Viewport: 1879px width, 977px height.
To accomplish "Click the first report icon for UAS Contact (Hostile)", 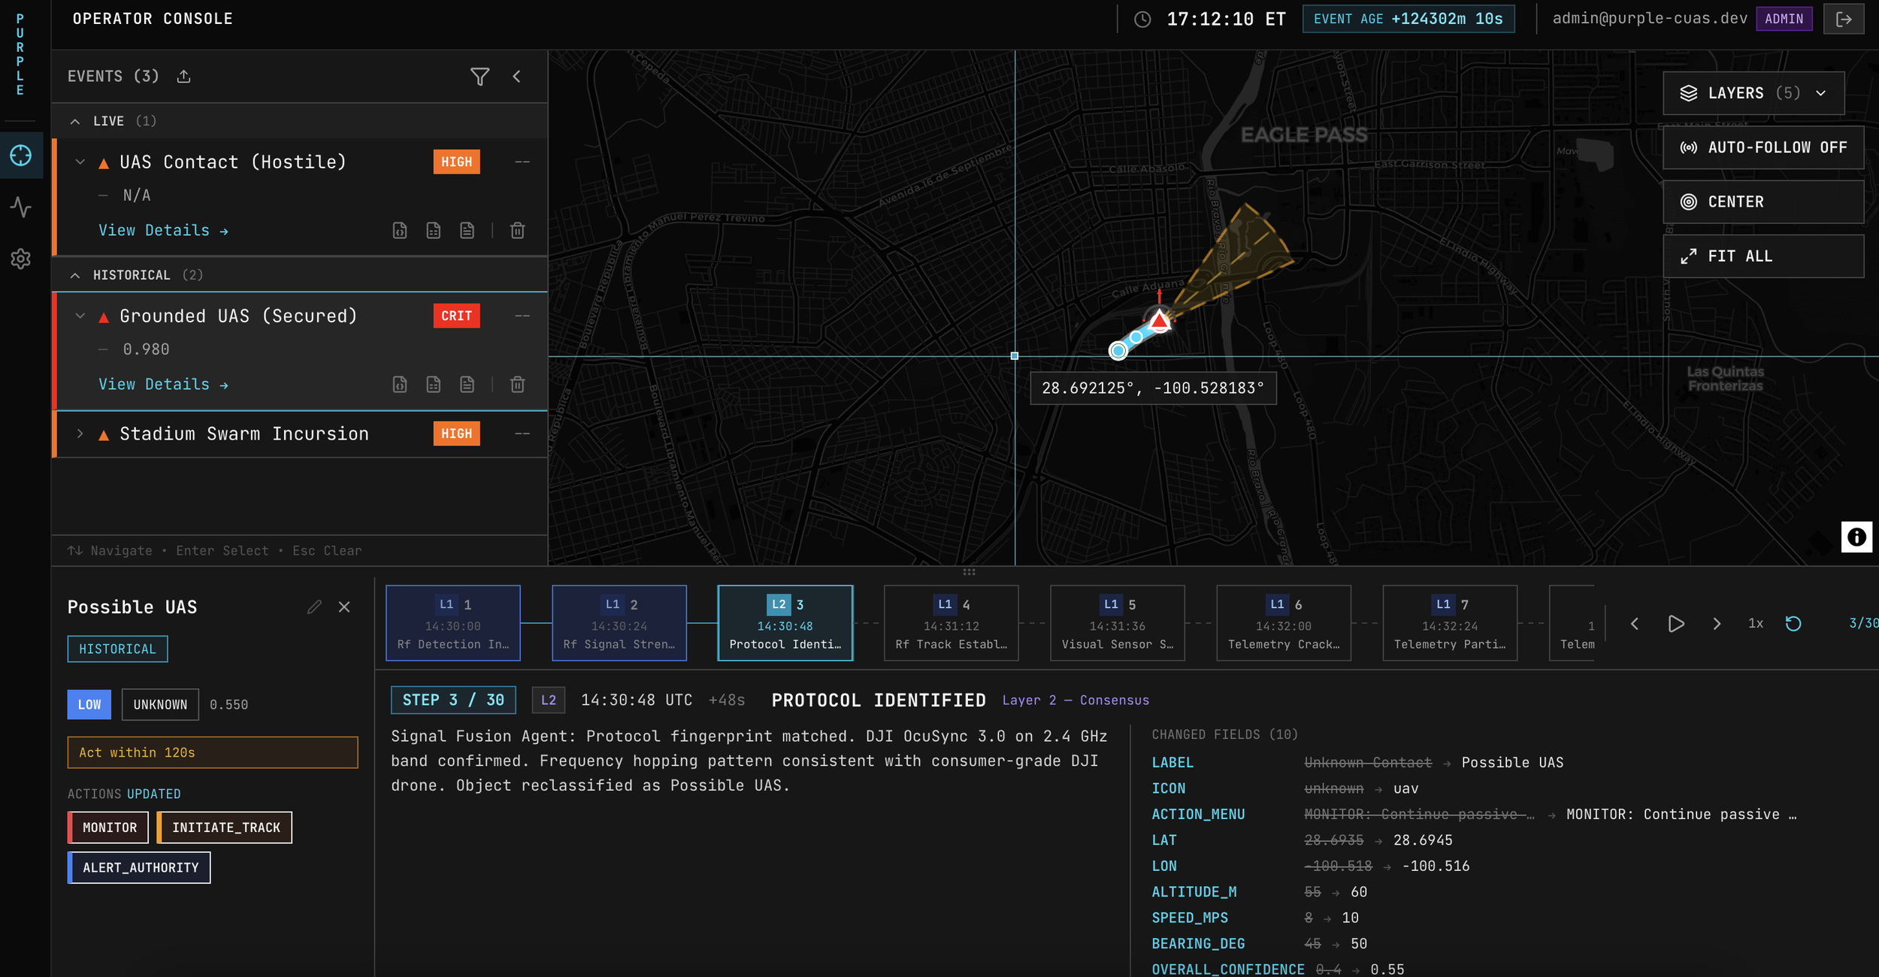I will pos(400,231).
